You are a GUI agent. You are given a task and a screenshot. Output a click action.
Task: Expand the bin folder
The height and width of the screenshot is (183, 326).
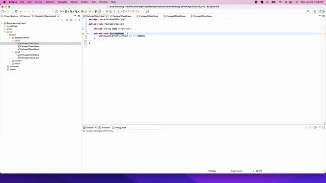coord(5,29)
